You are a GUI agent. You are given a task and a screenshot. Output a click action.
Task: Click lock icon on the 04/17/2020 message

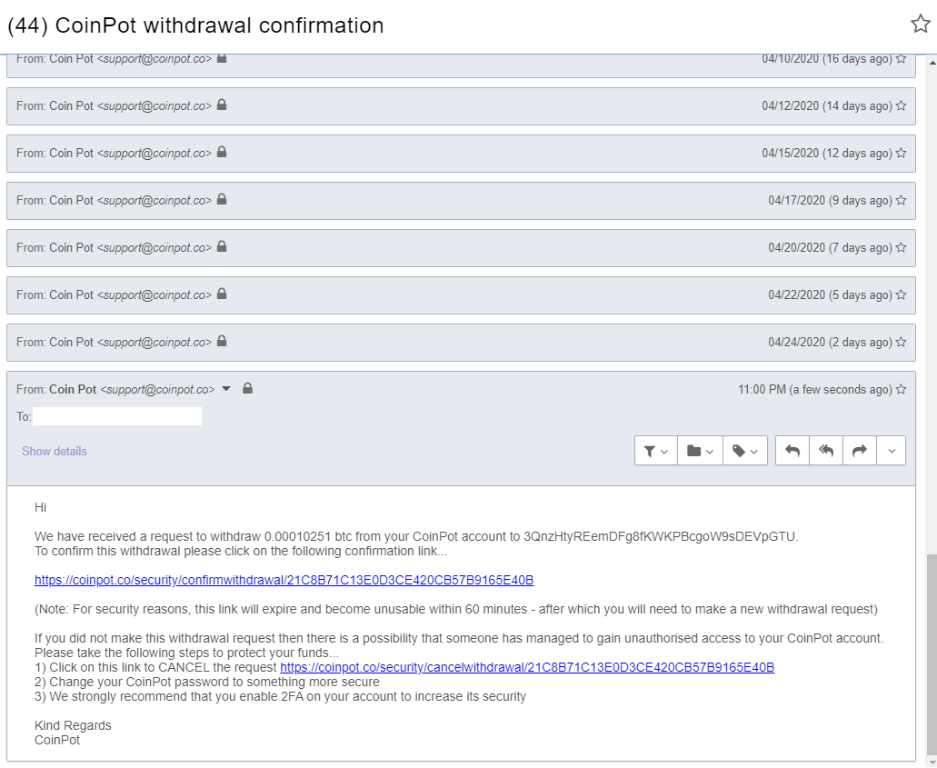pyautogui.click(x=222, y=199)
